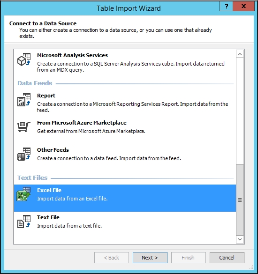Close the Table Import Wizard window
The image size is (258, 274).
[243, 6]
